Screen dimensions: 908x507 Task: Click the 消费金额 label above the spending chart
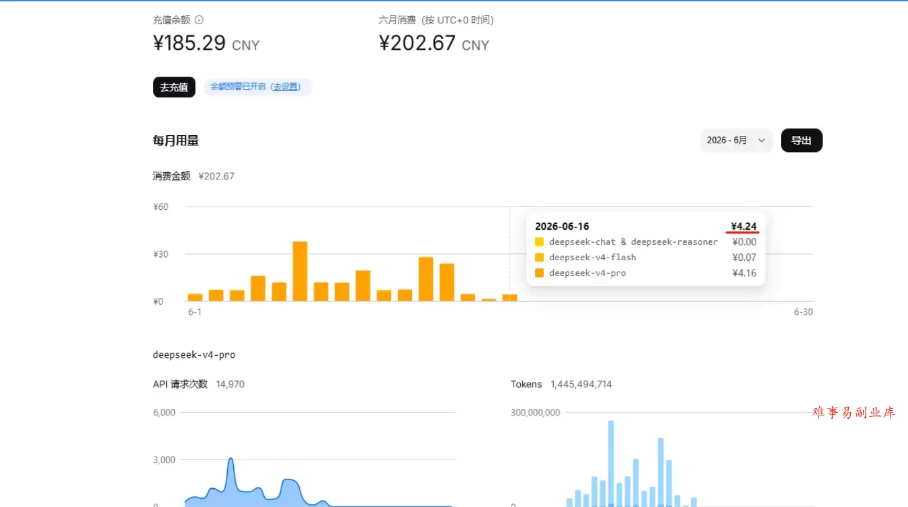coord(172,176)
